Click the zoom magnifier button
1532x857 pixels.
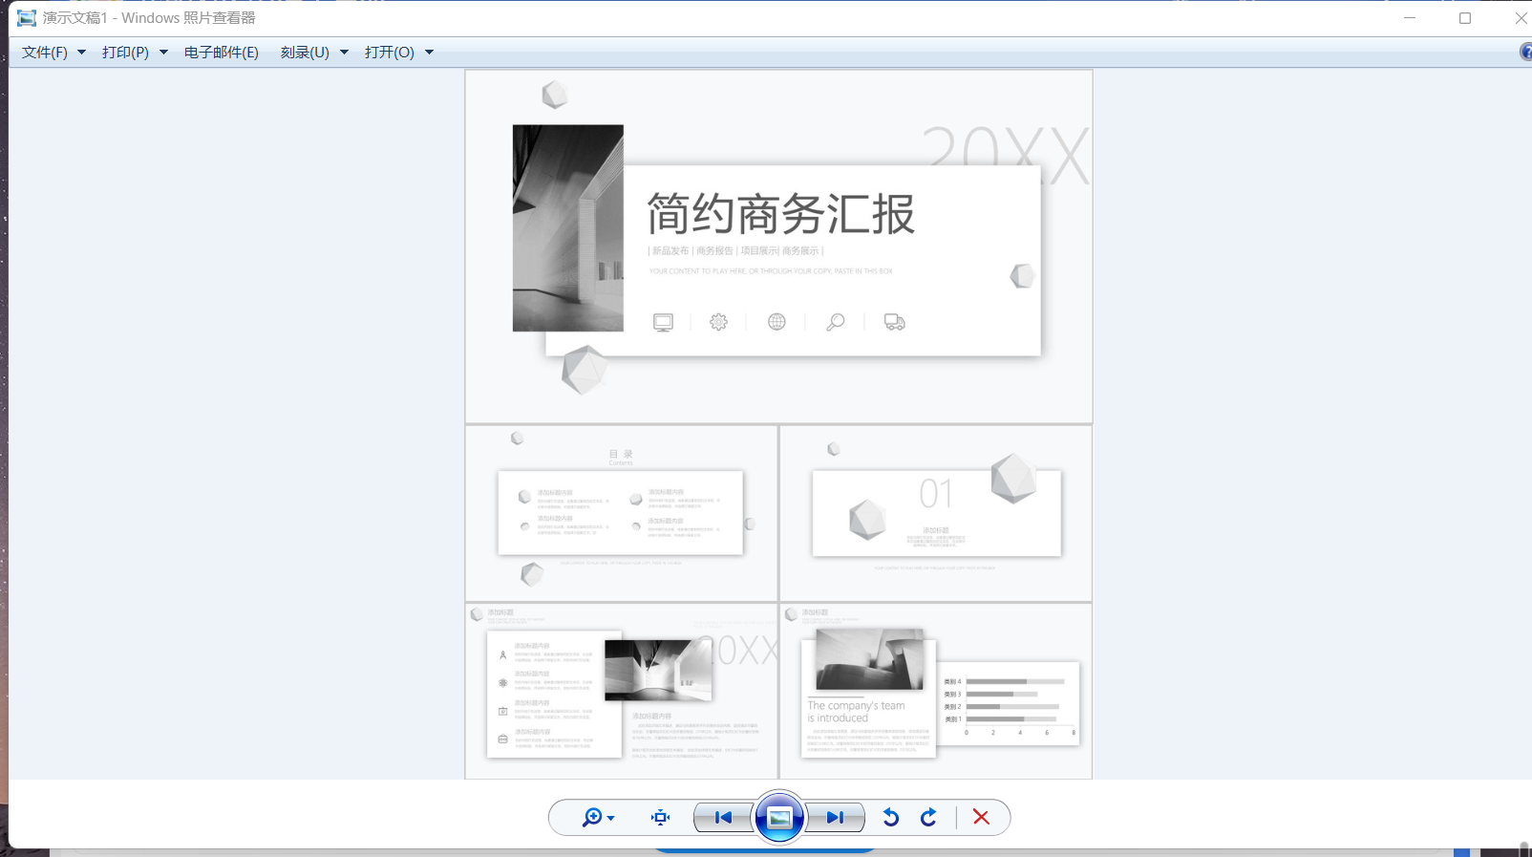(592, 818)
